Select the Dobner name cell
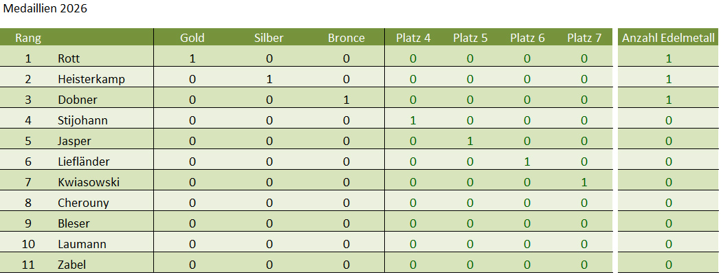The height and width of the screenshot is (277, 721). [x=78, y=100]
